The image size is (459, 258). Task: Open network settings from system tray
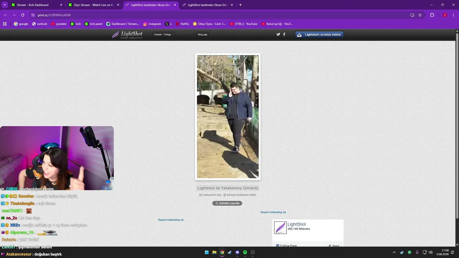click(x=425, y=252)
